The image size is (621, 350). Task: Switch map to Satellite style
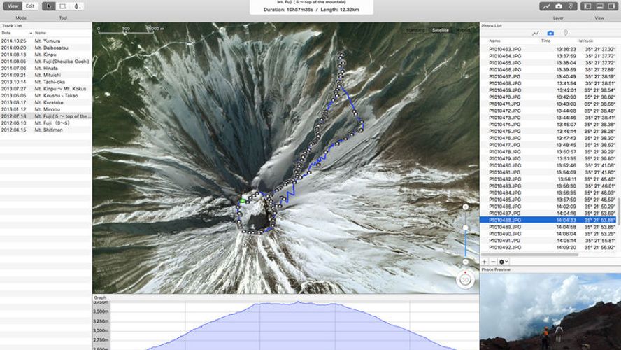click(440, 30)
